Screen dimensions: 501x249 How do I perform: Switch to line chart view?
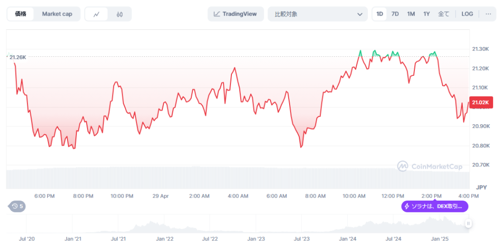pyautogui.click(x=96, y=14)
